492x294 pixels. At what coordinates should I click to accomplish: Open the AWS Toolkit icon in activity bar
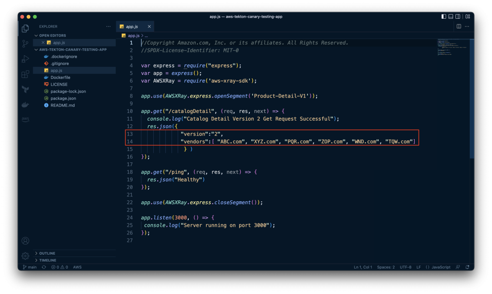coord(25,119)
